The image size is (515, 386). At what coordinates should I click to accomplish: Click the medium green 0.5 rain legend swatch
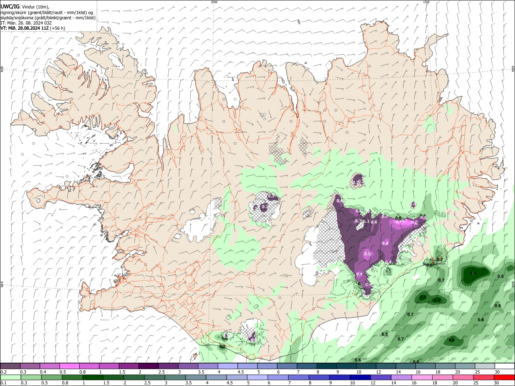[51, 378]
